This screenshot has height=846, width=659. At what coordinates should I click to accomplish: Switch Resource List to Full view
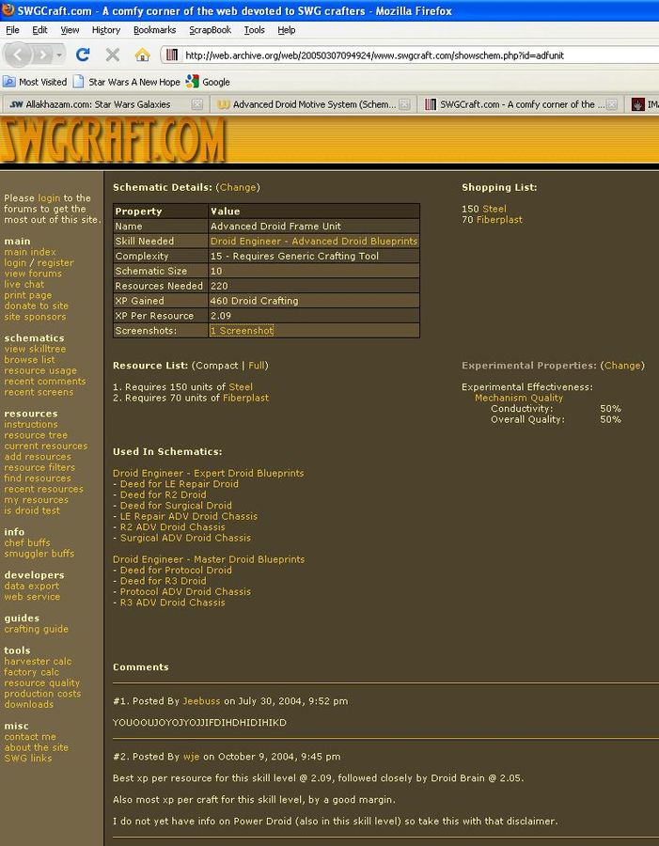(x=257, y=366)
